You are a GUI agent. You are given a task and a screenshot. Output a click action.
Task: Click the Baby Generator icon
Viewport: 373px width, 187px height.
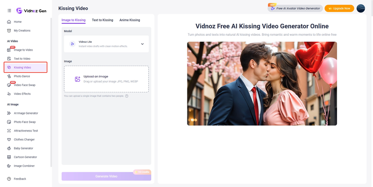point(9,148)
